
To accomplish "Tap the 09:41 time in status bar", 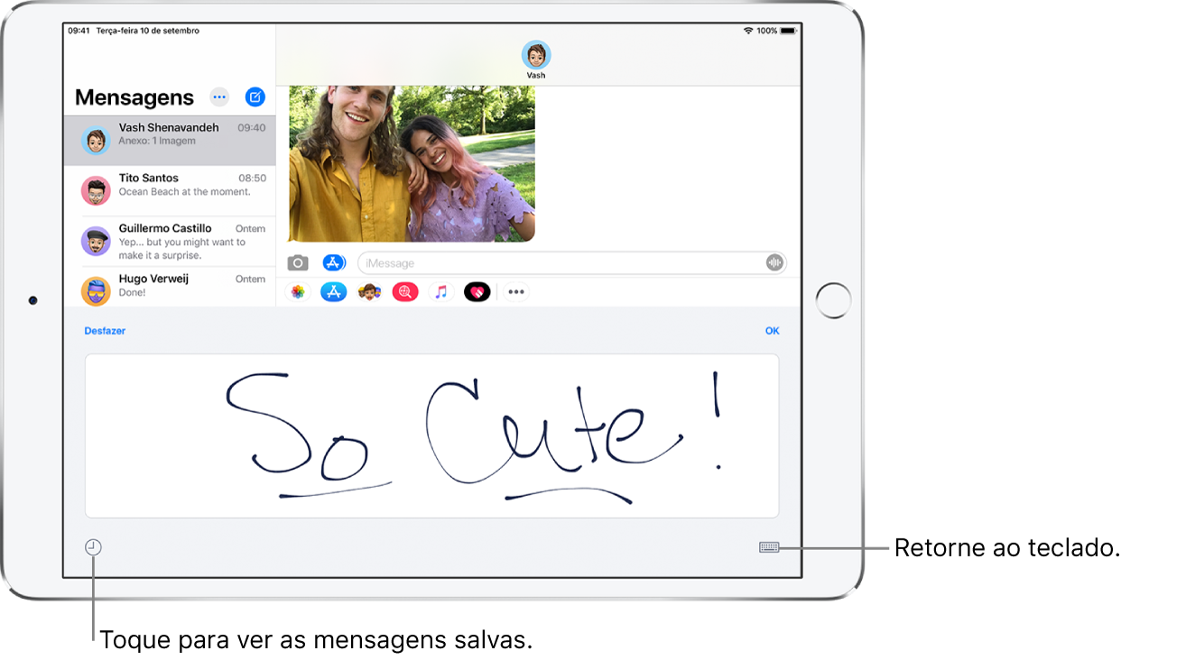I will [x=79, y=31].
